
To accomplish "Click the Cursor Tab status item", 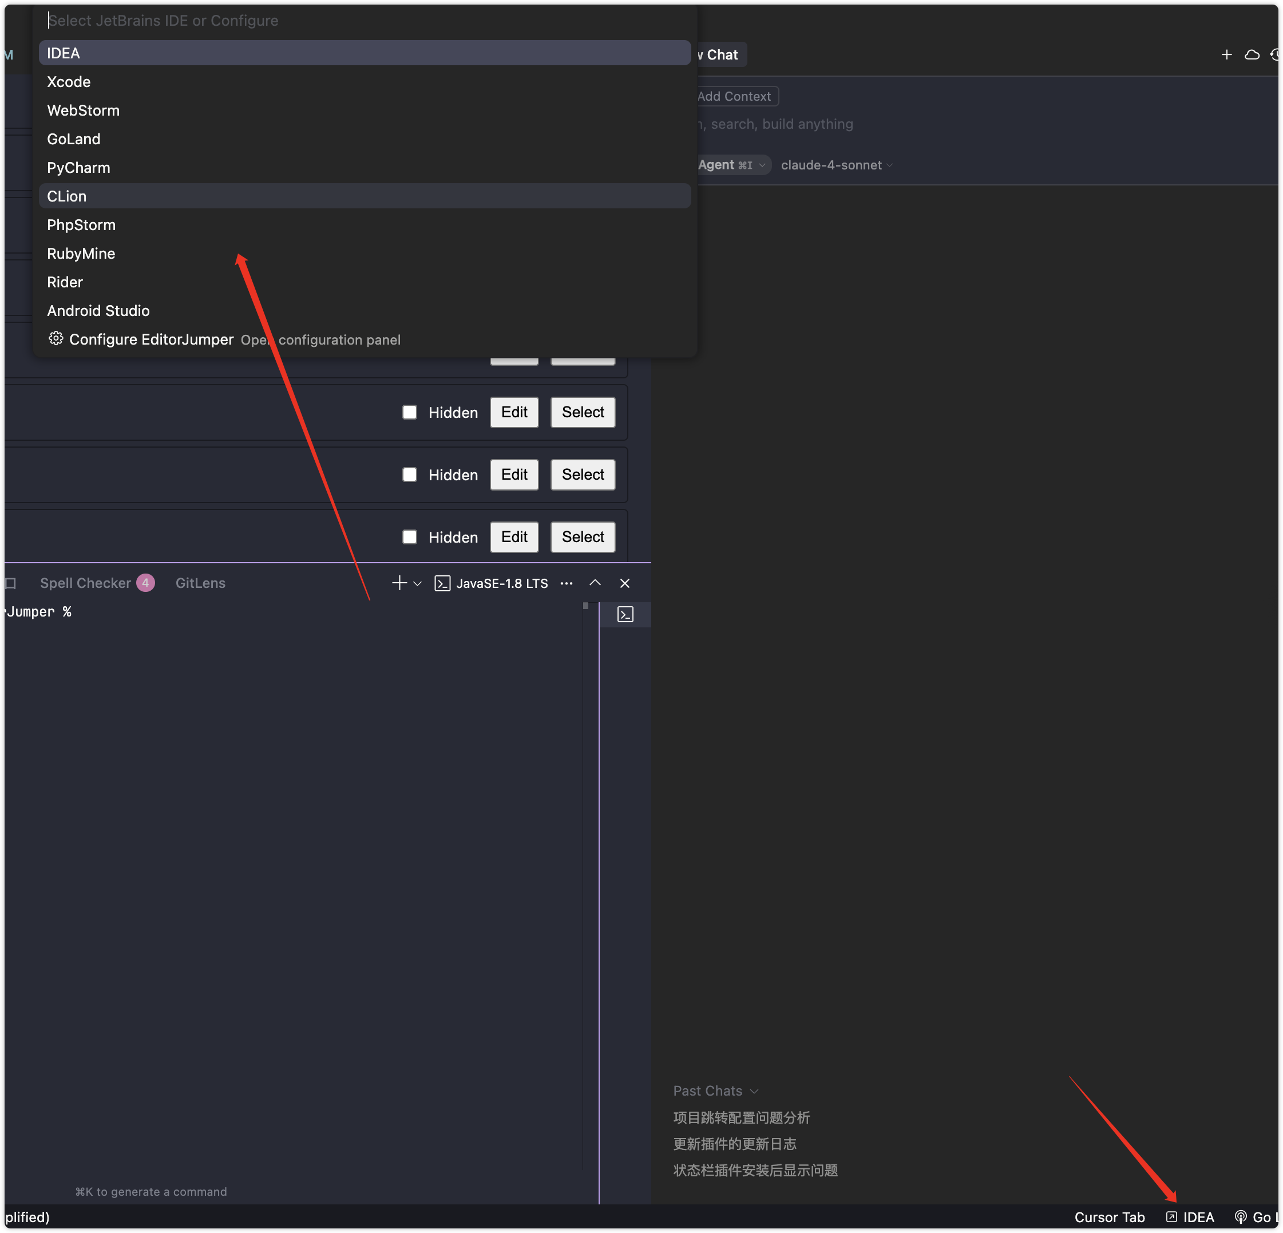I will 1109,1216.
